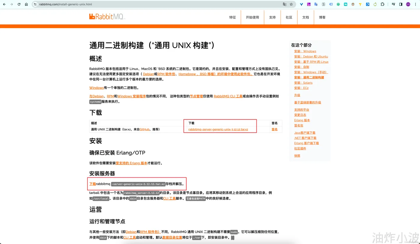The width and height of the screenshot is (420, 244).
Task: Reload the RabbitMQ page
Action: [x=19, y=5]
